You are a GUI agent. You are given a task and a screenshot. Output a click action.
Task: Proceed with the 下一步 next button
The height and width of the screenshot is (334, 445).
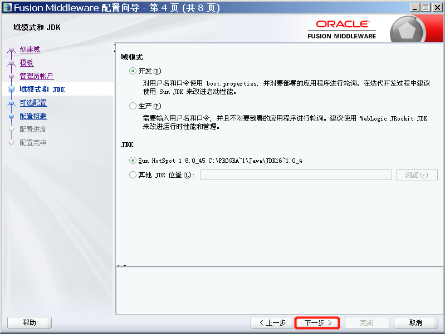(317, 323)
